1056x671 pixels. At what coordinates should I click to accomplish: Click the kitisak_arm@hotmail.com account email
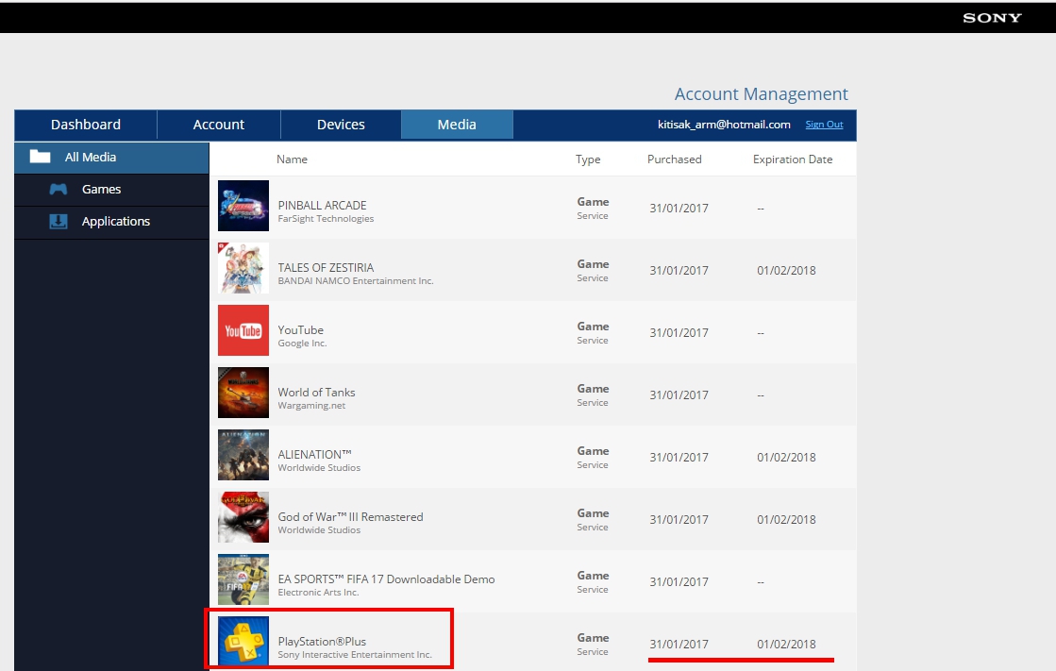tap(724, 125)
